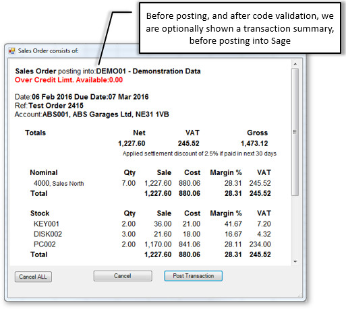346x309 pixels.
Task: Click the KEY001 margin value 41.67
Action: (x=233, y=224)
